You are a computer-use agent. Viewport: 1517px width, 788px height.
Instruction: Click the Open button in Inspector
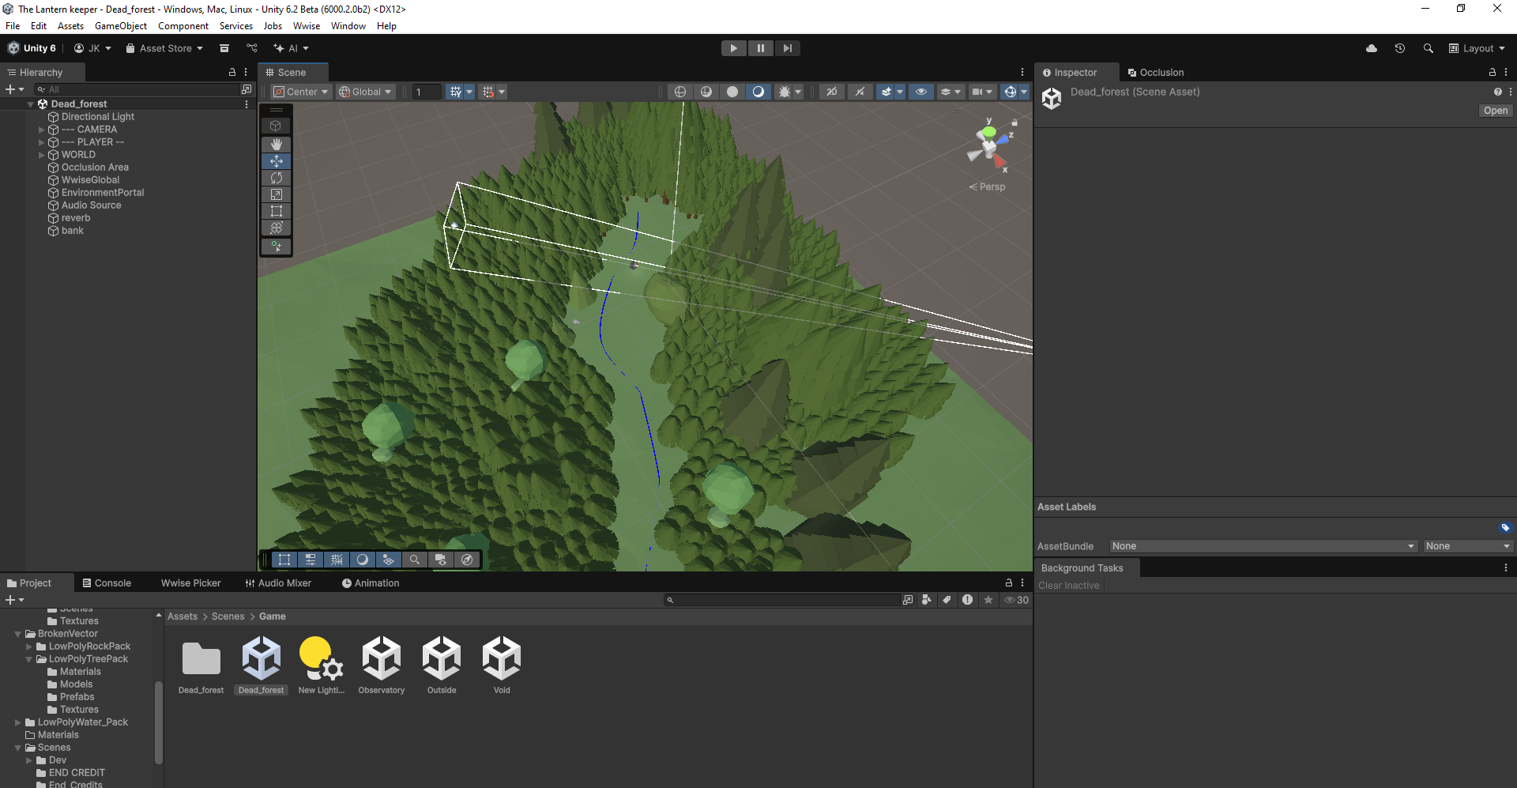[x=1495, y=111]
